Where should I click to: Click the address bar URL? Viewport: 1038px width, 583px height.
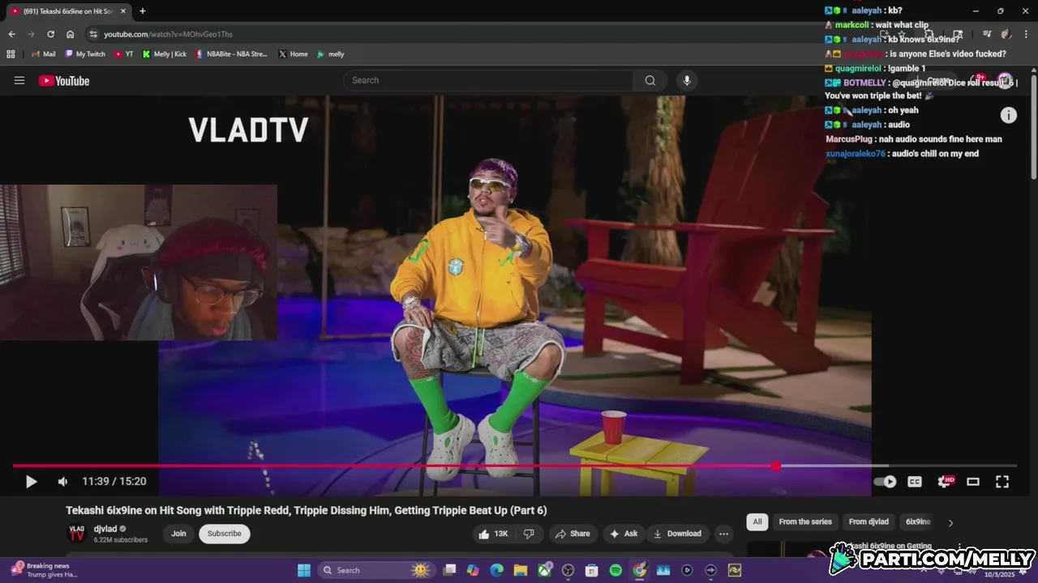168,34
